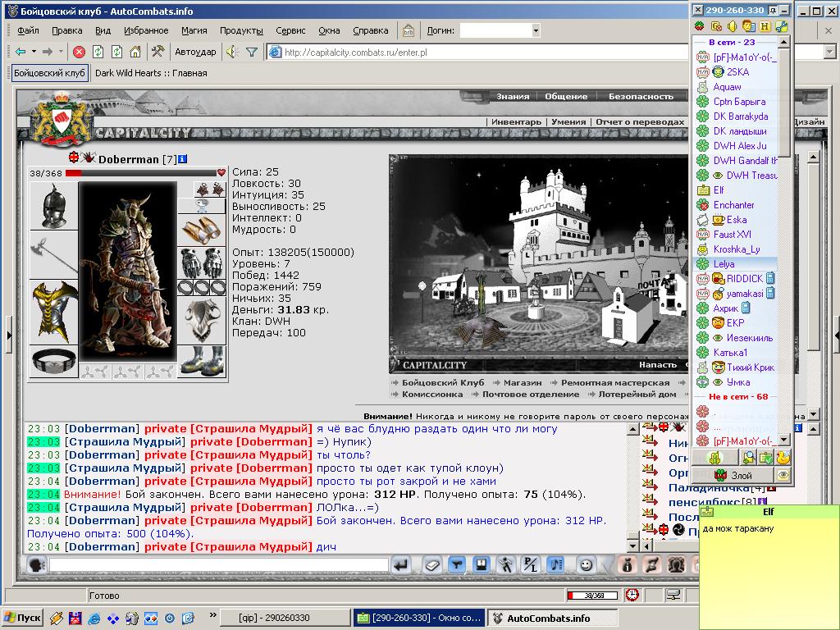Click the red clock icon in status bar
840x630 pixels.
(632, 595)
